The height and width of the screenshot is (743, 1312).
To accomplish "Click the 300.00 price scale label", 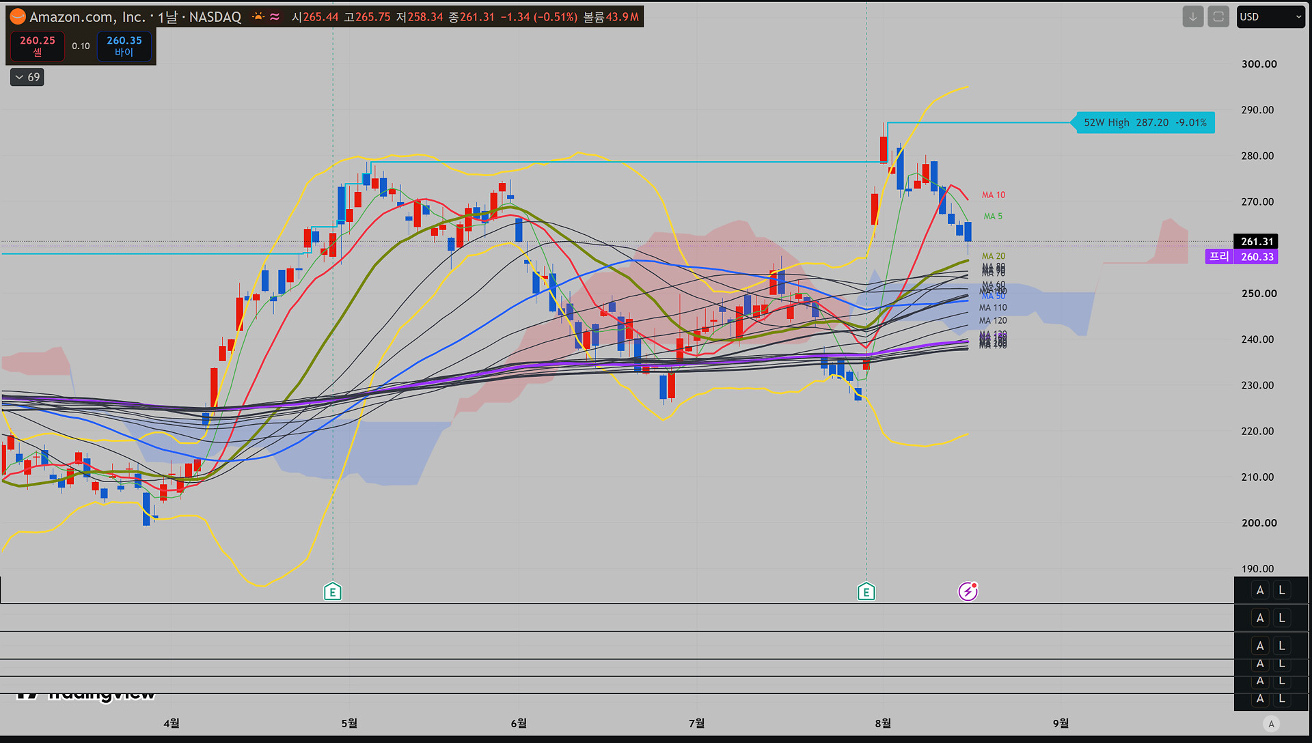I will coord(1259,64).
